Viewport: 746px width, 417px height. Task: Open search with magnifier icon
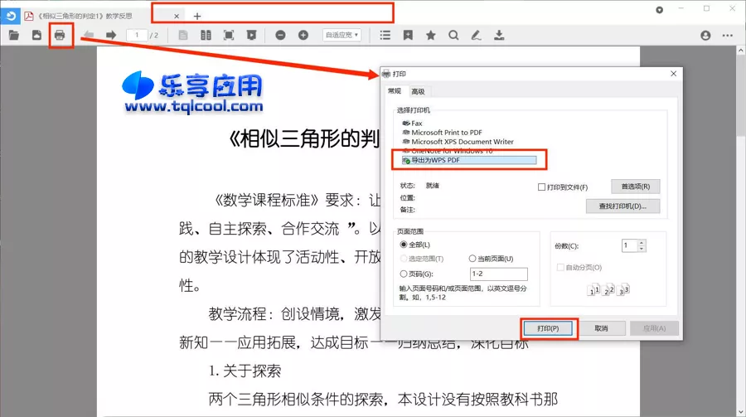(x=454, y=35)
